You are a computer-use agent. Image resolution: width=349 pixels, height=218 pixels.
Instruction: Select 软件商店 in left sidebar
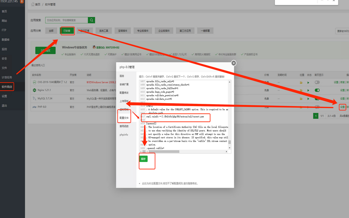(7, 87)
